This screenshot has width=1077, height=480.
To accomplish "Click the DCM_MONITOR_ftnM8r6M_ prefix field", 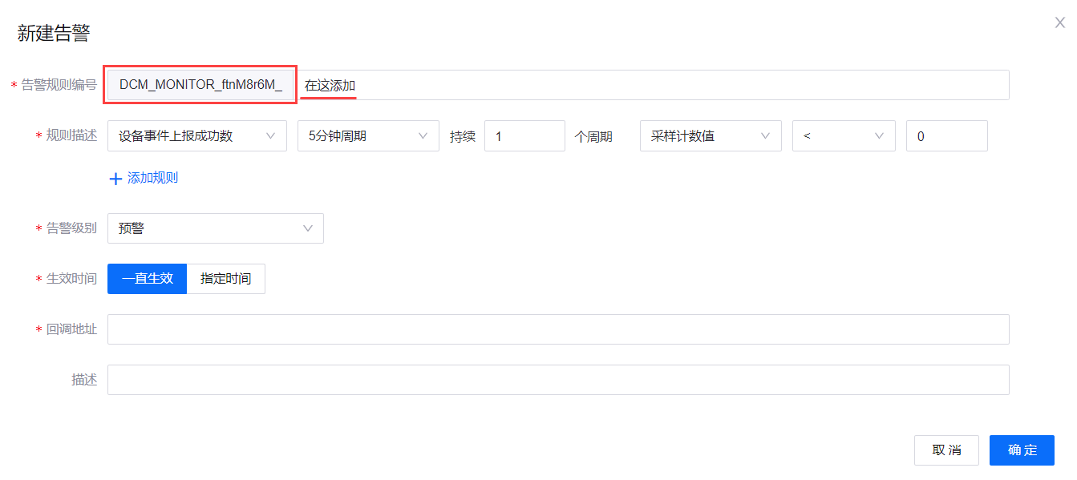I will [x=200, y=85].
